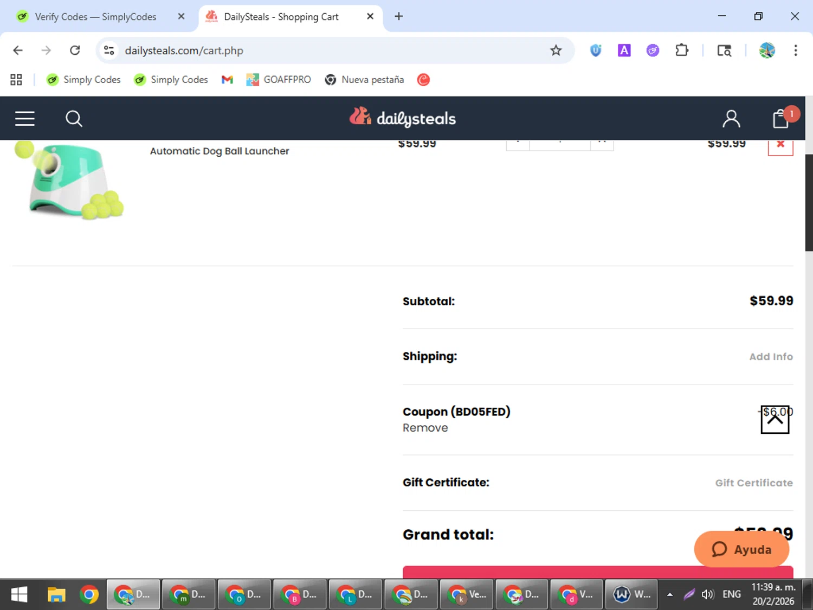Open the bookmarks apps grid
813x610 pixels.
click(16, 80)
